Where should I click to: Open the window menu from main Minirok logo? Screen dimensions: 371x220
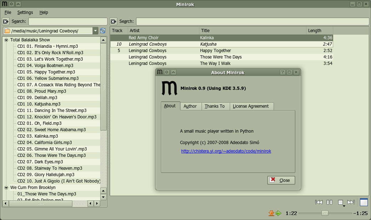click(5, 4)
